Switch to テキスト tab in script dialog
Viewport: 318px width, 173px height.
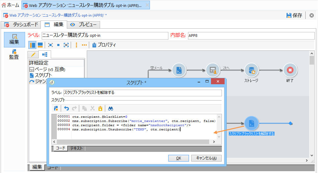coord(76,149)
